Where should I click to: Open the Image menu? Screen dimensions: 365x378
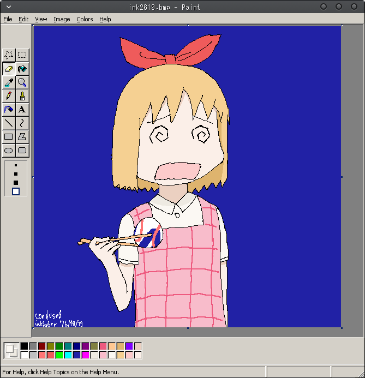point(62,19)
